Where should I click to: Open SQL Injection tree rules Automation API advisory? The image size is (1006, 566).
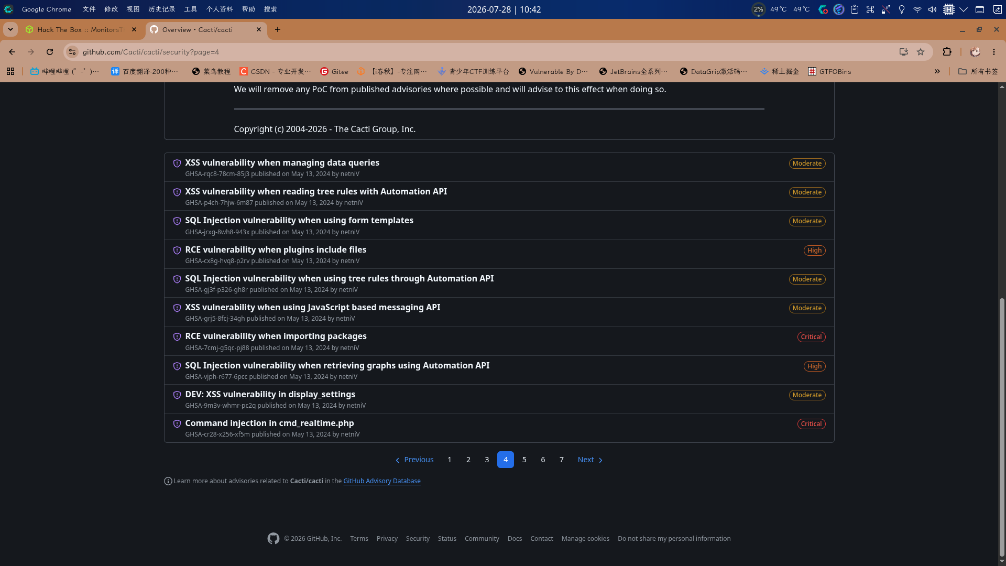pyautogui.click(x=339, y=278)
